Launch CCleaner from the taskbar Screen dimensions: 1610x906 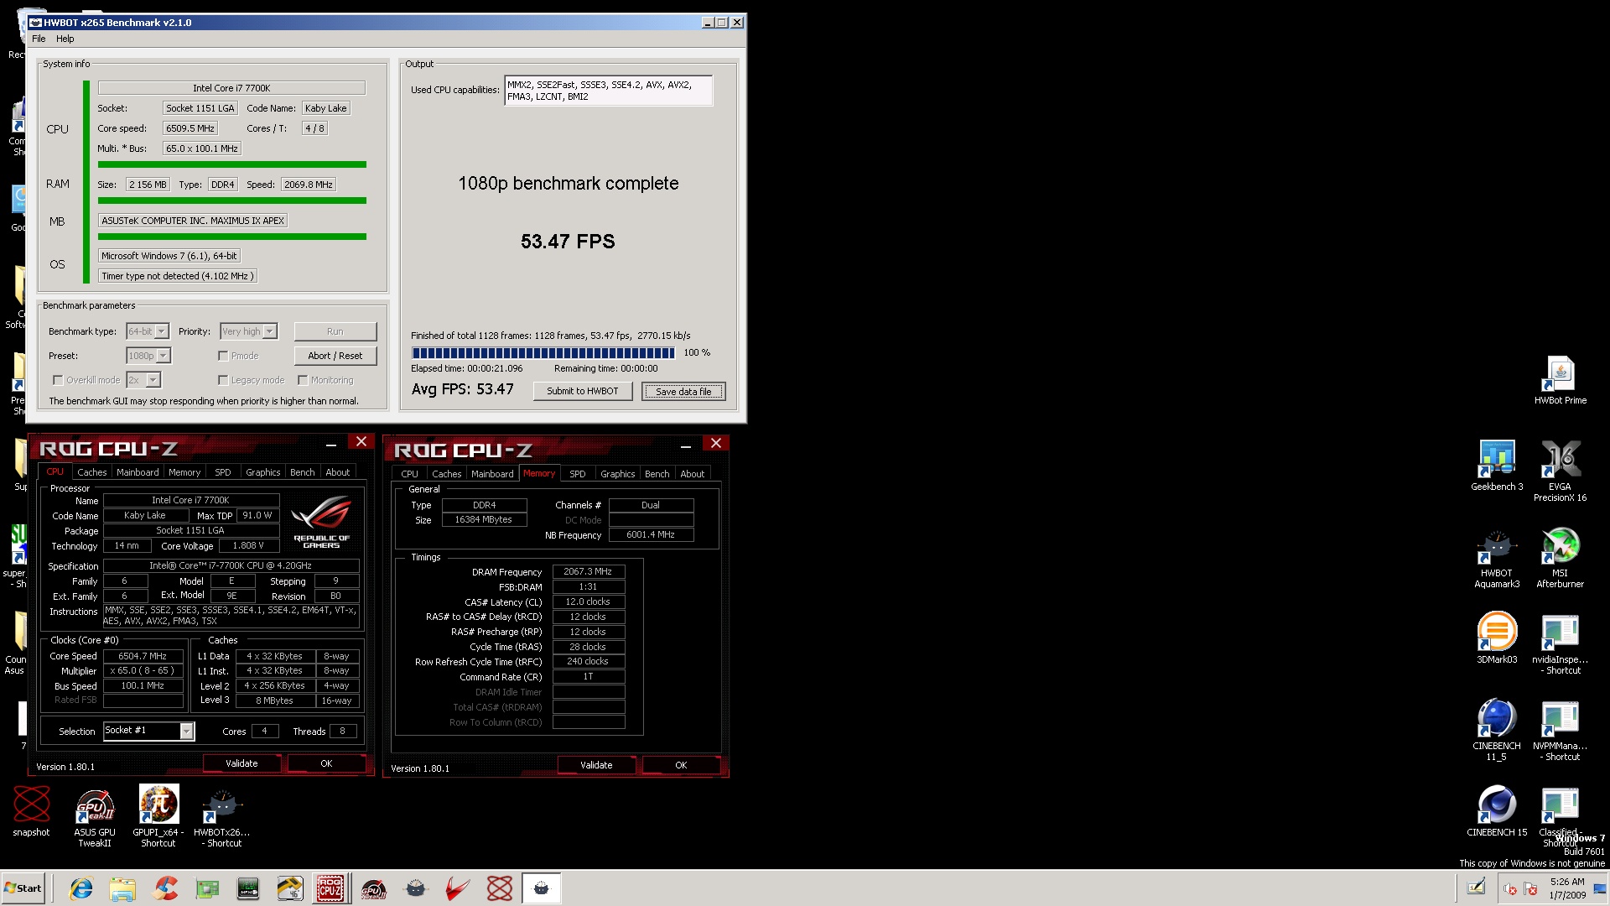pyautogui.click(x=165, y=888)
